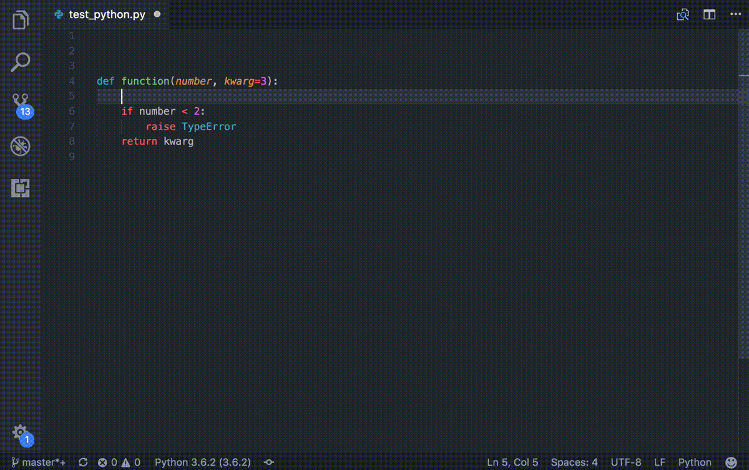Viewport: 749px width, 470px height.
Task: Click the Ln 5, Col 5 cursor position
Action: coord(513,462)
